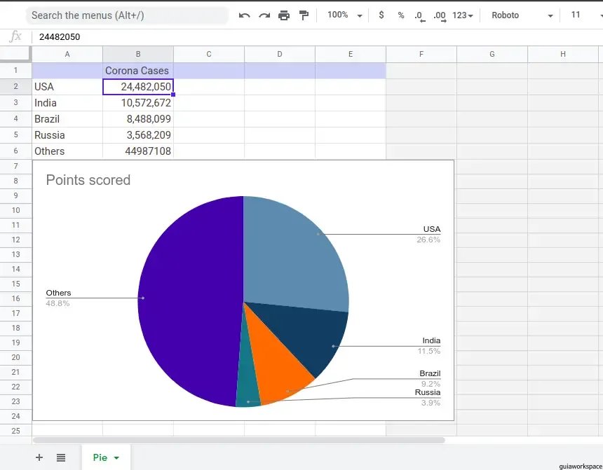Select row 6 header

pos(15,151)
